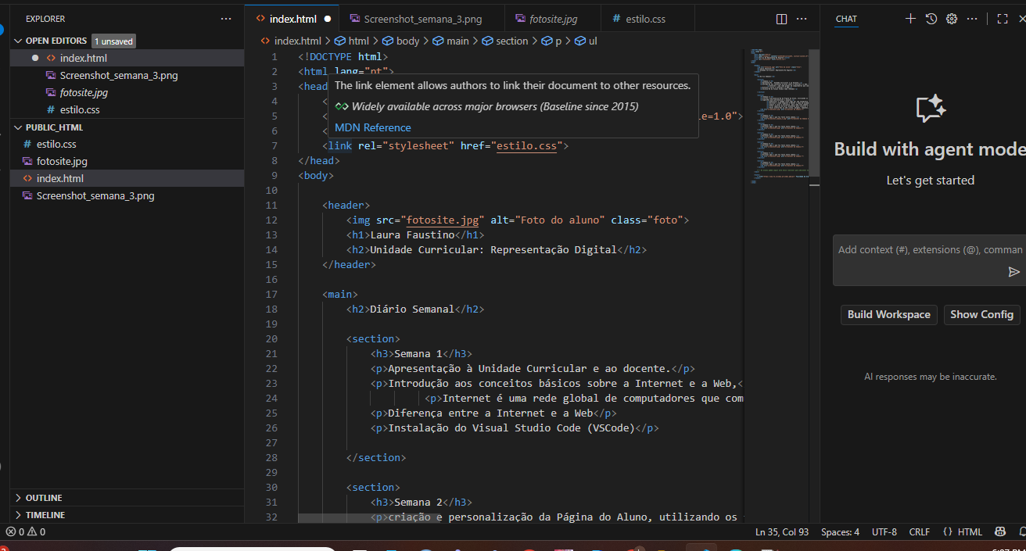Select Screenshot_semana_3.png in the explorer
Viewport: 1026px width, 551px height.
94,195
